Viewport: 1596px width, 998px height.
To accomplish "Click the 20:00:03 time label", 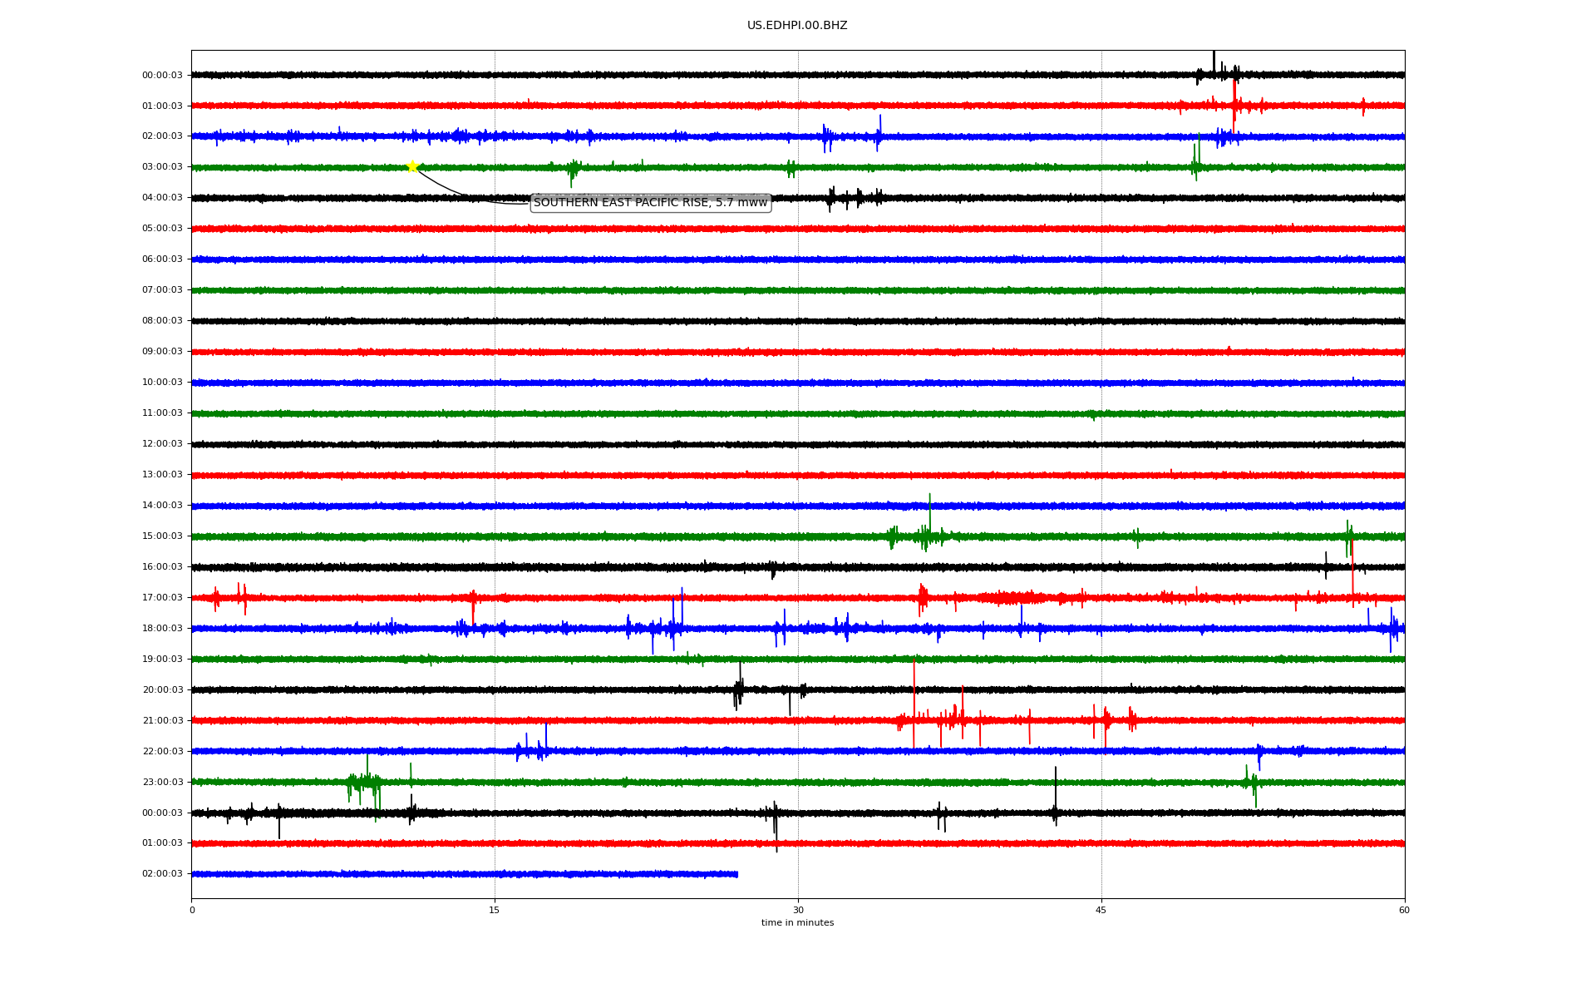I will 162,690.
